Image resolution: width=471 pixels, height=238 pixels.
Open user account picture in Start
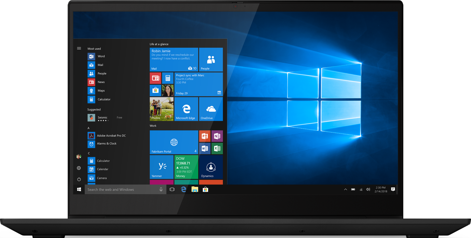(79, 156)
